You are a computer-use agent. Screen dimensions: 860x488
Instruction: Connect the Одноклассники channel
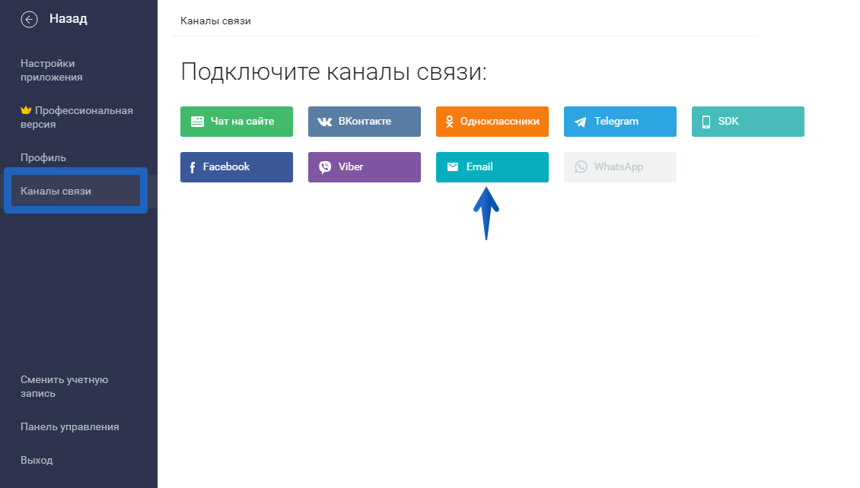[492, 122]
